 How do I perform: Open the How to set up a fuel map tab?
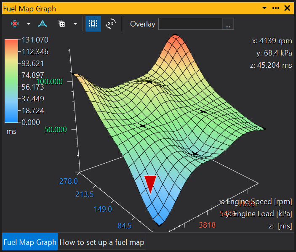(x=102, y=242)
